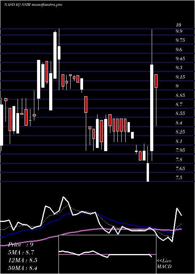
Task: Click the 8.7 price axis label
Action: pyautogui.click(x=179, y=105)
